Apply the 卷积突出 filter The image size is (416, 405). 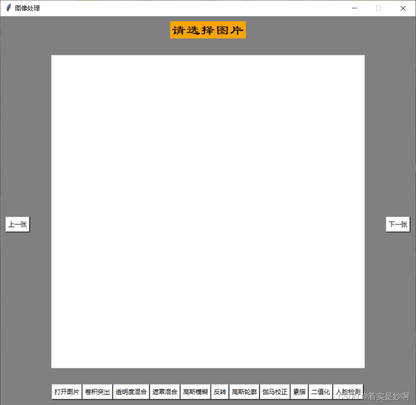click(x=98, y=392)
